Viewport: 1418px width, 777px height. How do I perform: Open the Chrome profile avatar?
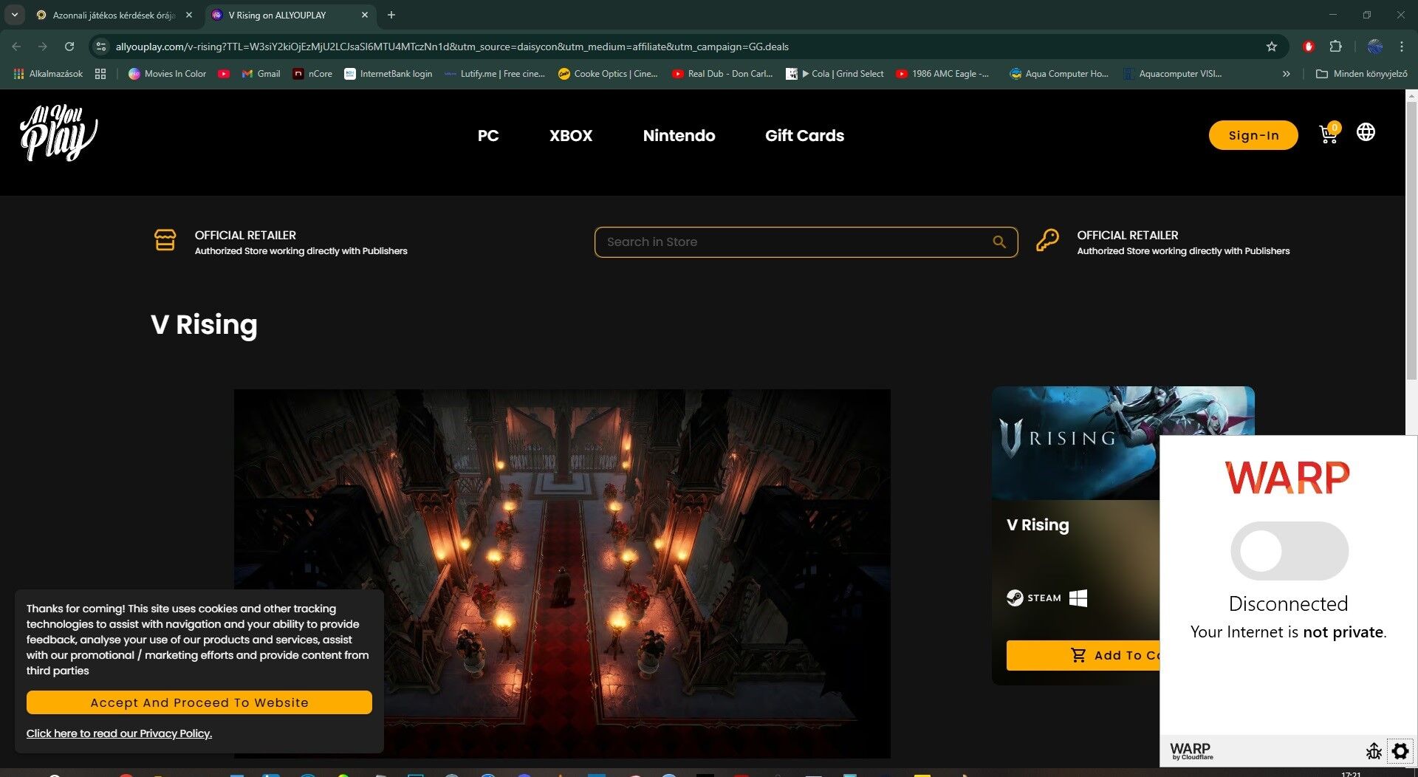point(1374,47)
